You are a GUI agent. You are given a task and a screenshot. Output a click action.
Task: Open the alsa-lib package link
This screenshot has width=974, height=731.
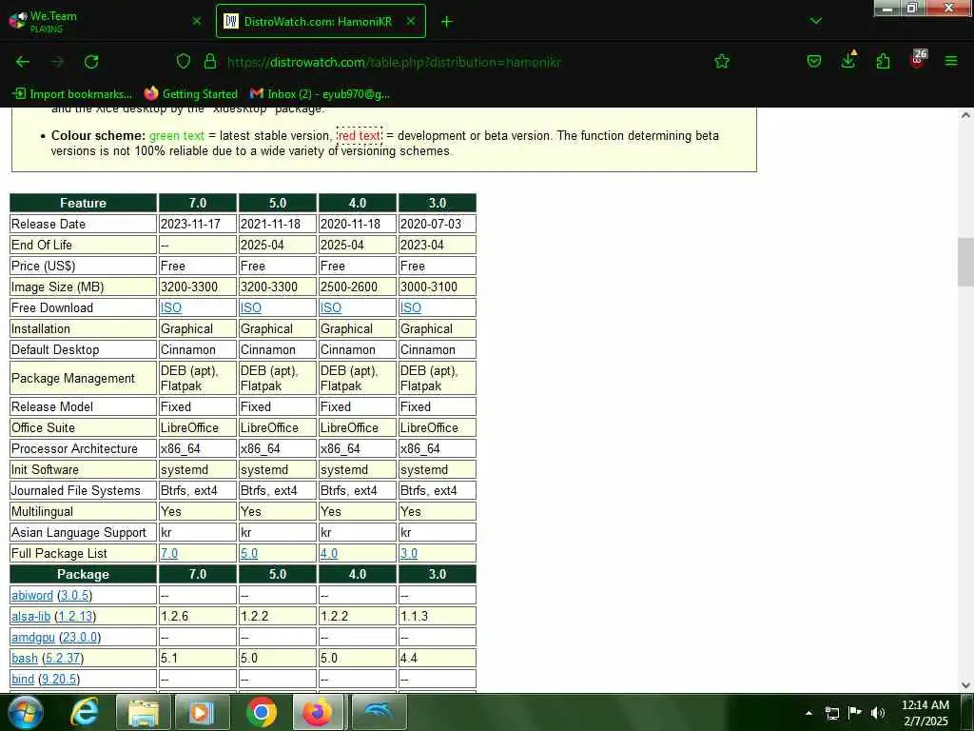coord(31,616)
